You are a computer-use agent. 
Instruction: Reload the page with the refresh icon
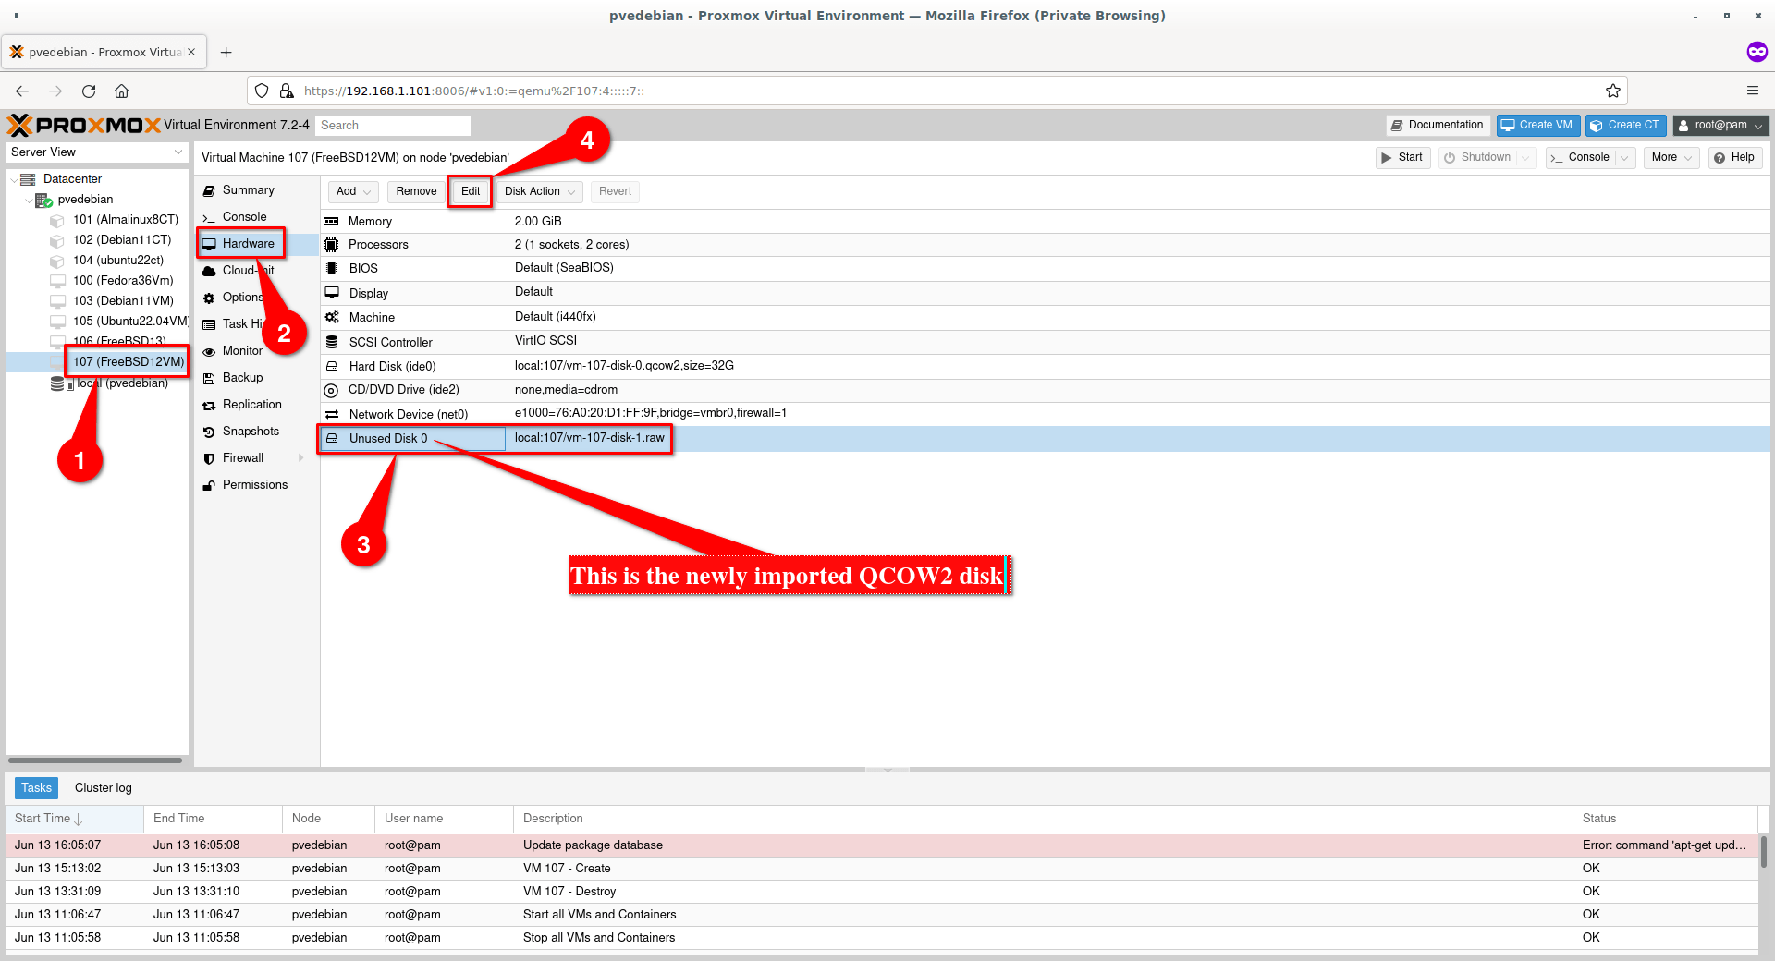click(x=89, y=91)
